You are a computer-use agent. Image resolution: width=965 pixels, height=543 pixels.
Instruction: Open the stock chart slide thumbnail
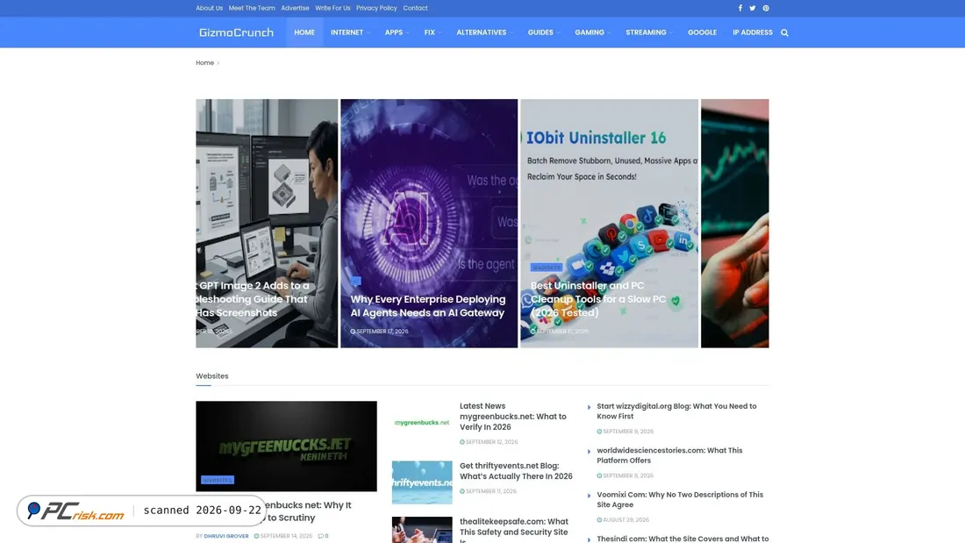(734, 224)
